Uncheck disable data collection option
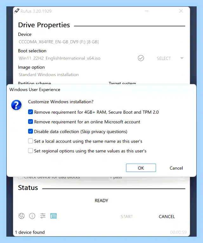This screenshot has height=243, width=203. (30, 131)
